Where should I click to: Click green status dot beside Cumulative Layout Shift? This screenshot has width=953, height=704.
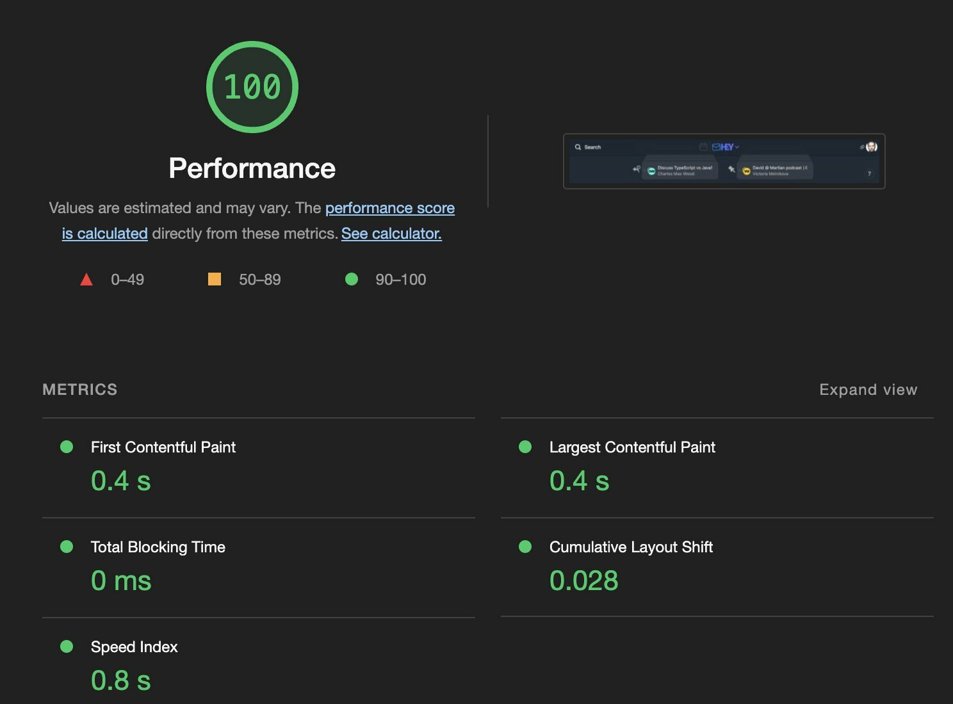tap(525, 547)
